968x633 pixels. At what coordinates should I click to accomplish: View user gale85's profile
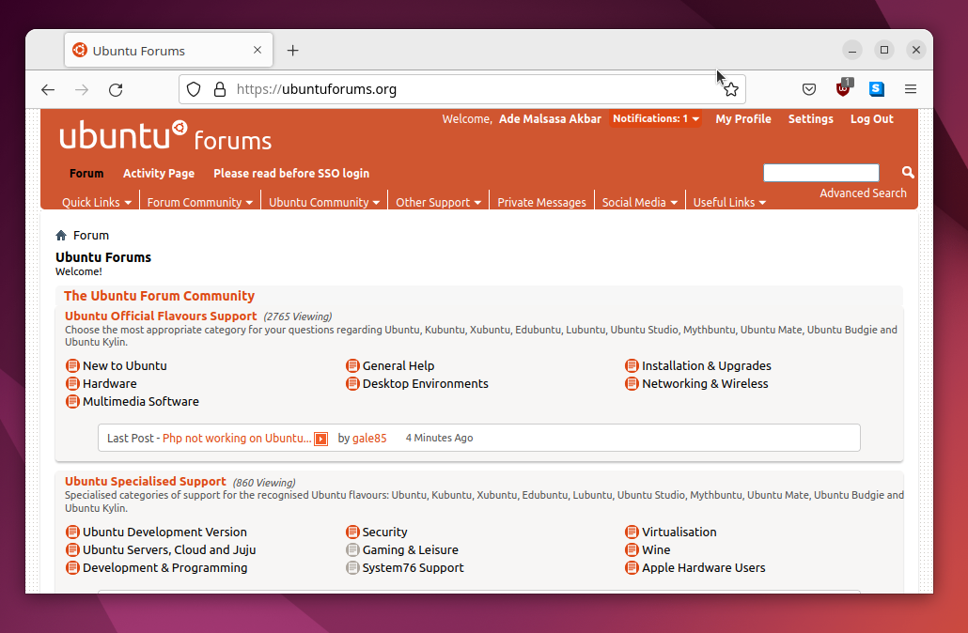(x=369, y=438)
